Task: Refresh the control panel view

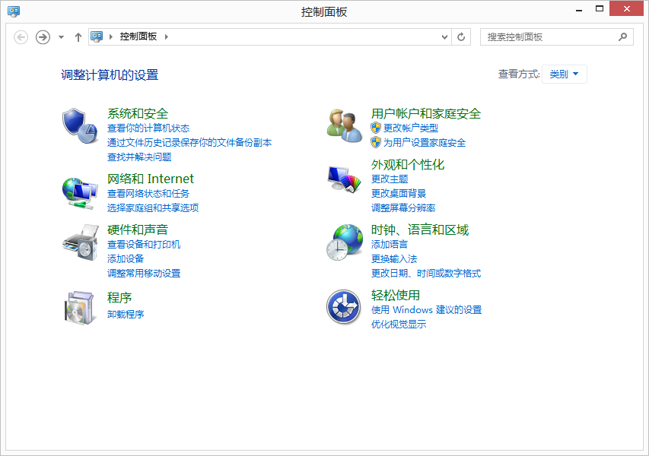Action: pos(461,37)
